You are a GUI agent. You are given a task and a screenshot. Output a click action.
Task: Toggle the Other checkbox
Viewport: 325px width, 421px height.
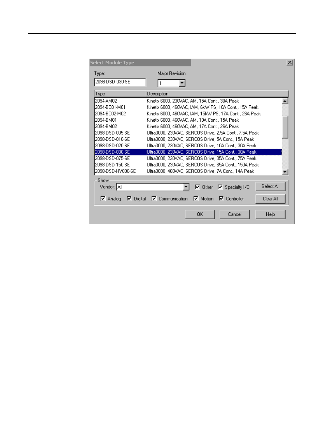click(x=197, y=187)
